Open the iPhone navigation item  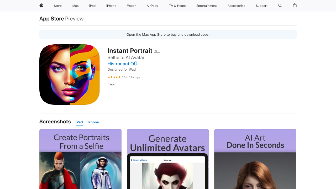click(x=111, y=6)
